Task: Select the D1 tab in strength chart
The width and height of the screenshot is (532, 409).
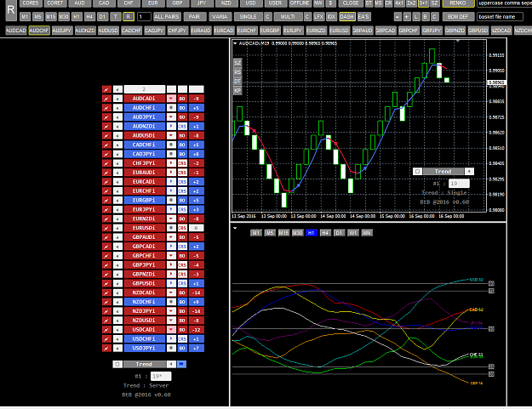Action: pos(339,233)
